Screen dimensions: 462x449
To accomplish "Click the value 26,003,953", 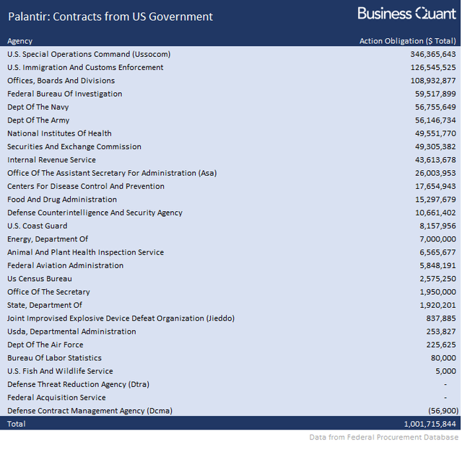I will (x=435, y=173).
